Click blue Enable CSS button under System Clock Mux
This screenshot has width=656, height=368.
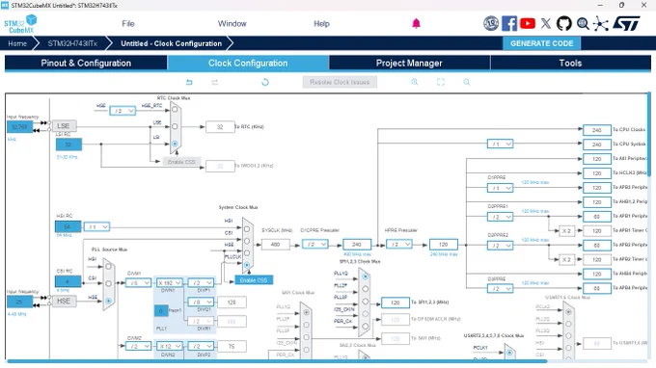click(254, 280)
